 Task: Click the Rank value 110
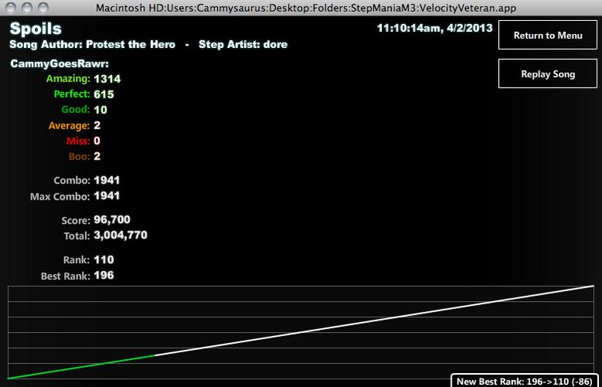104,259
